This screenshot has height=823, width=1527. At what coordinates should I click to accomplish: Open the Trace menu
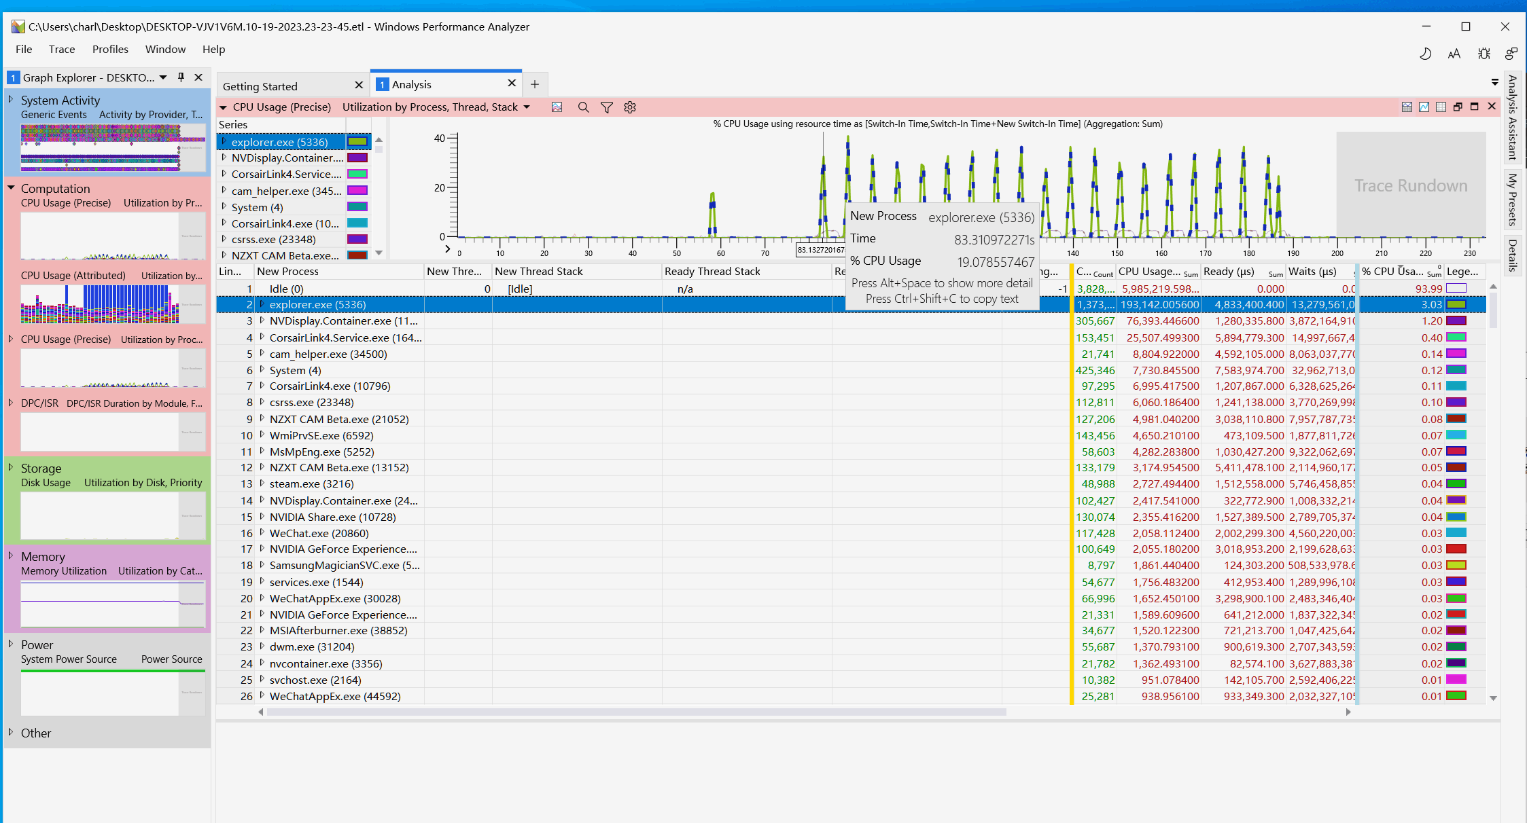(62, 50)
